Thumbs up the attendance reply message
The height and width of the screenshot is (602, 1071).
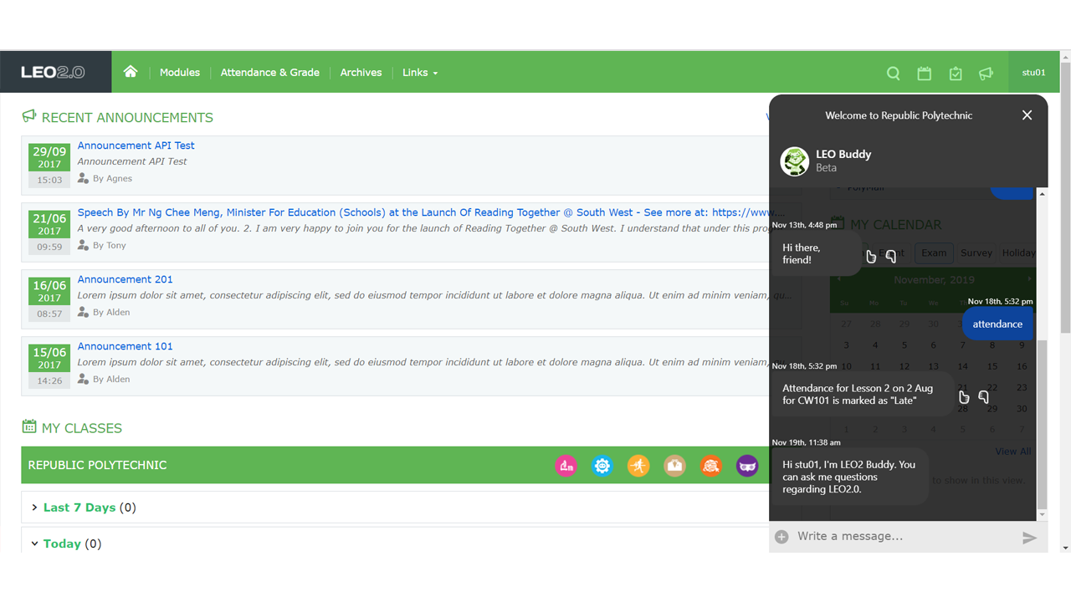964,397
